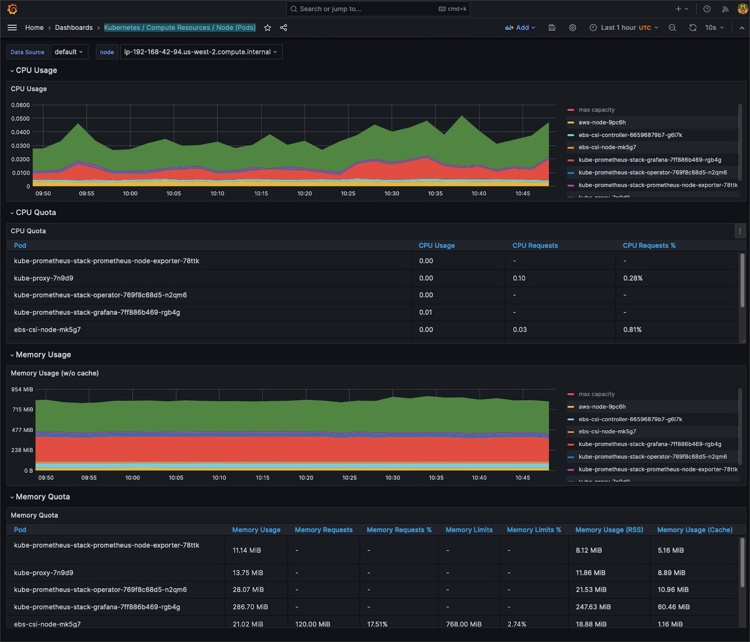Open node-exporter pod in Memory Quota table
This screenshot has width=750, height=642.
pos(106,545)
